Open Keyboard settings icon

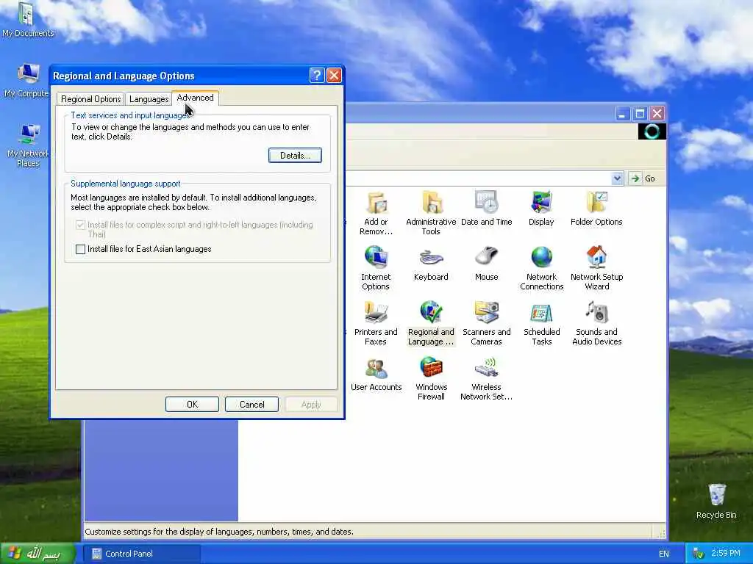[431, 258]
